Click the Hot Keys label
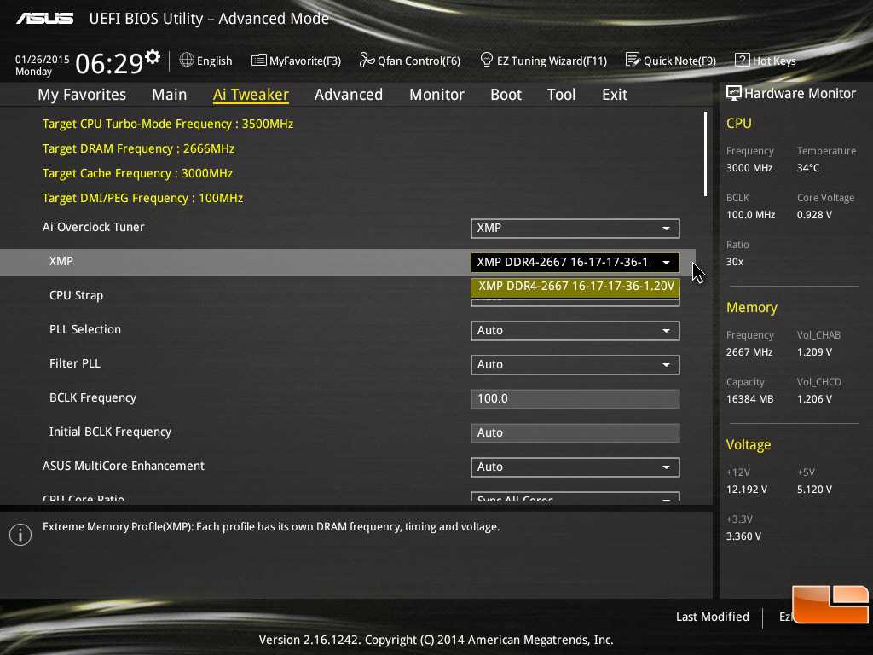 click(774, 61)
